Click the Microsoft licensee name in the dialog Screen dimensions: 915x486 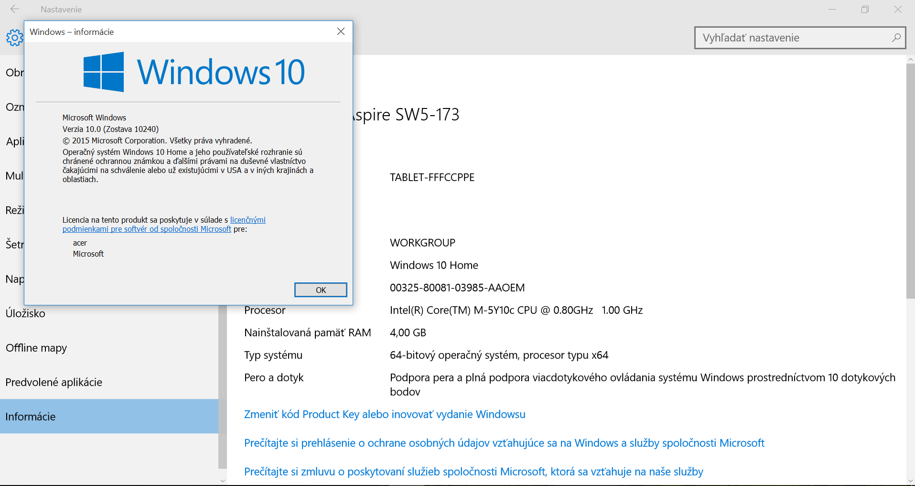pyautogui.click(x=88, y=254)
